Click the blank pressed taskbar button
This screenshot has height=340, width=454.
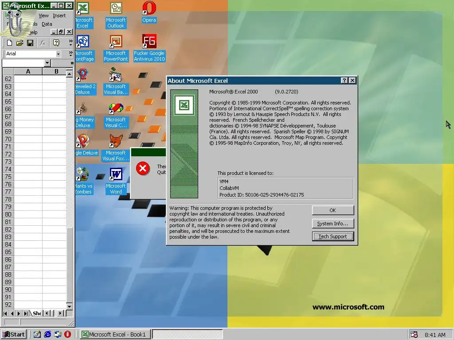188,335
